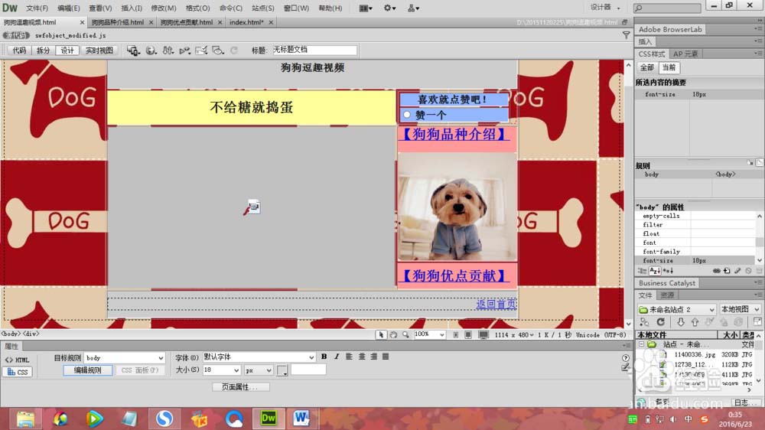Click new CSS rule icon

[x=727, y=270]
